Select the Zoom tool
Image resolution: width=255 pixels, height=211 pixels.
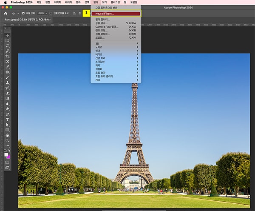point(7,140)
